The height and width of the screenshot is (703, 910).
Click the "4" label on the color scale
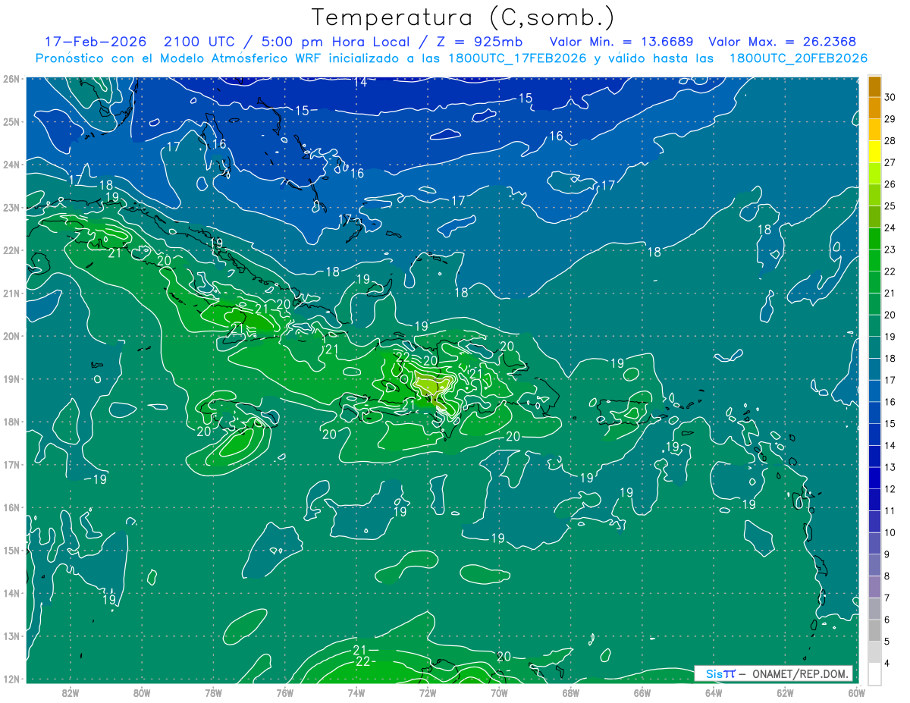coord(888,663)
